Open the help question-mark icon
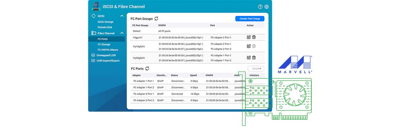Screen dimensions: 394x130 pyautogui.click(x=260, y=7)
